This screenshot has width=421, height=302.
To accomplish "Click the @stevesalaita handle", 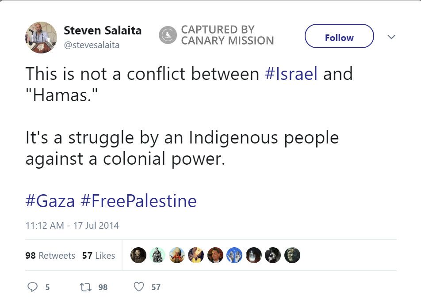I will click(92, 45).
